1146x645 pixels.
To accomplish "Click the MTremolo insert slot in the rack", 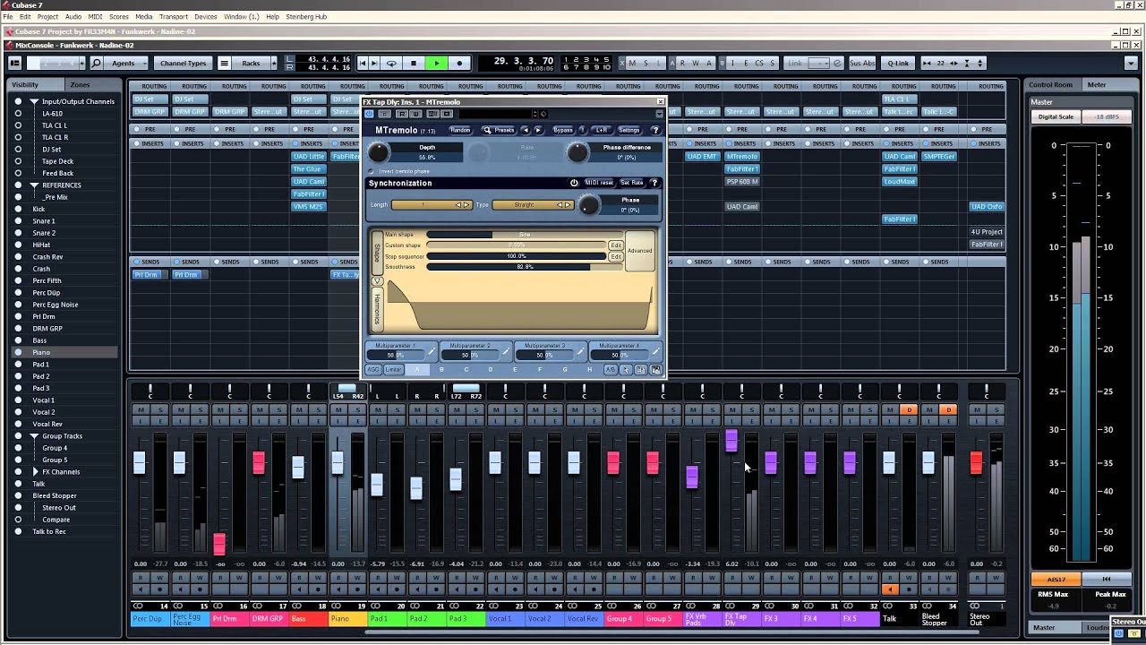I will pos(742,157).
